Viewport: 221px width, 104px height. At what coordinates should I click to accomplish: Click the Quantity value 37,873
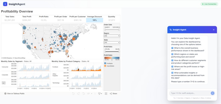(112, 20)
